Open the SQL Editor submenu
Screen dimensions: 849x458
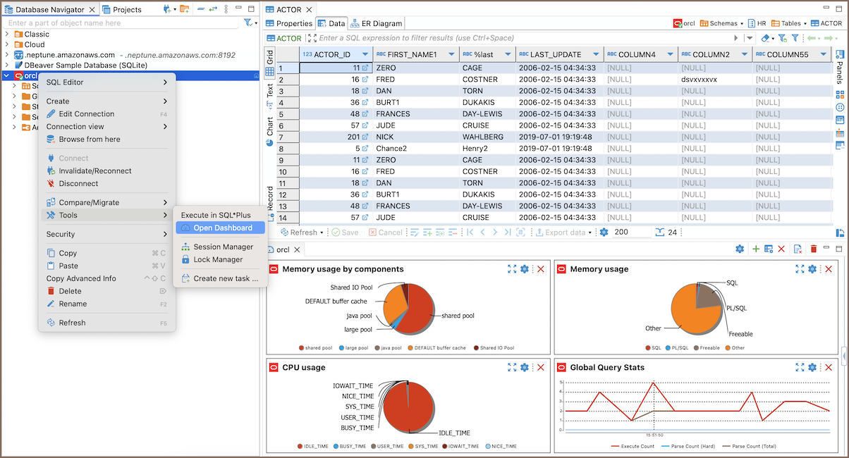pos(107,82)
